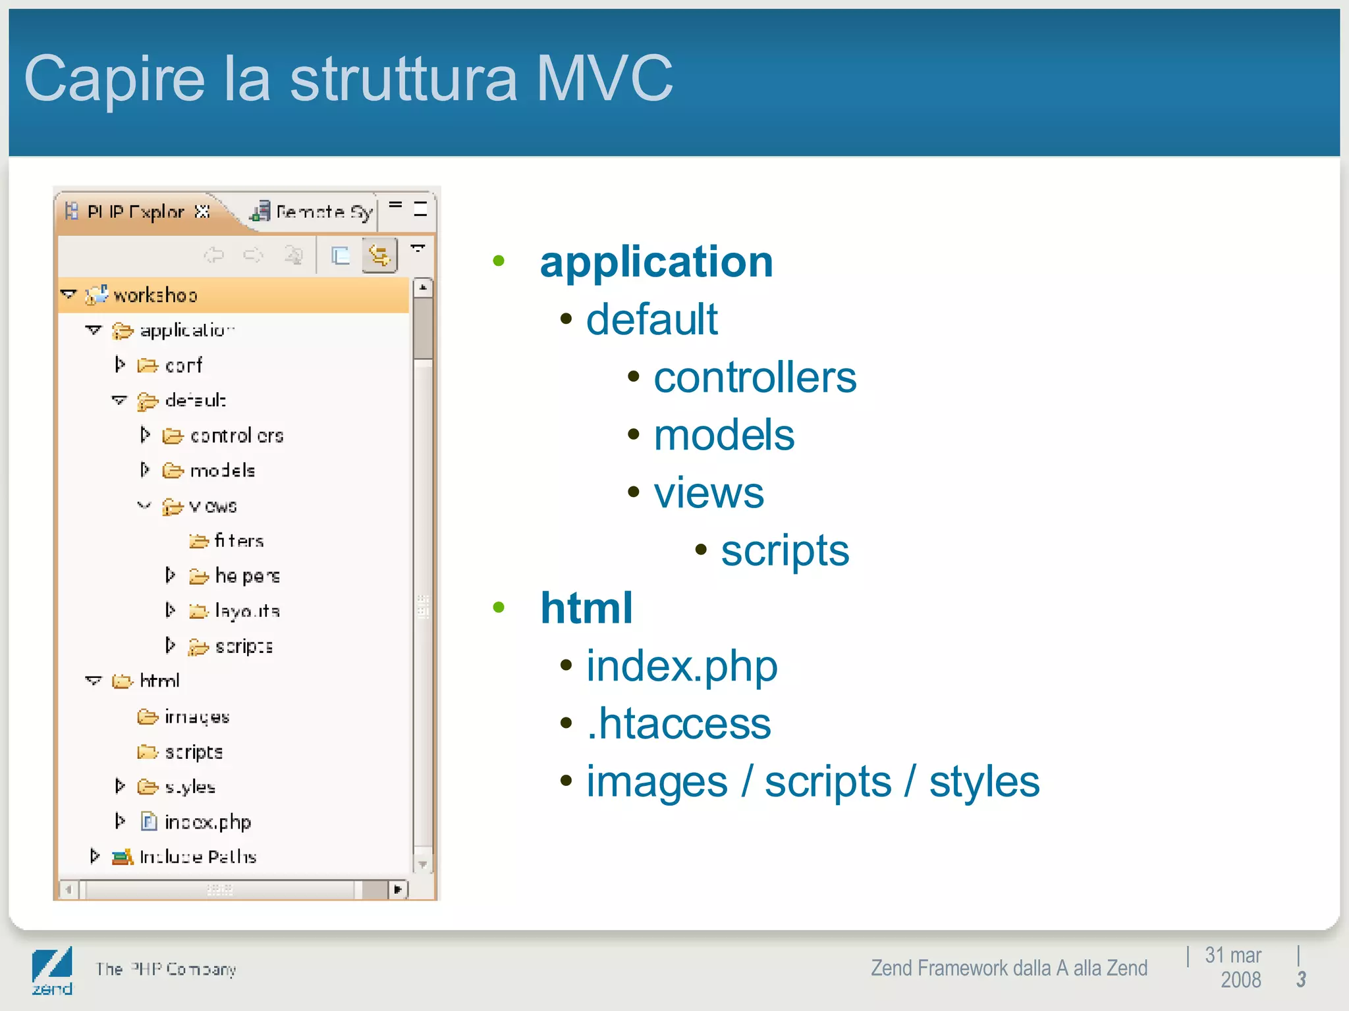The width and height of the screenshot is (1349, 1011).
Task: Select the styles folder icon
Action: tap(148, 787)
